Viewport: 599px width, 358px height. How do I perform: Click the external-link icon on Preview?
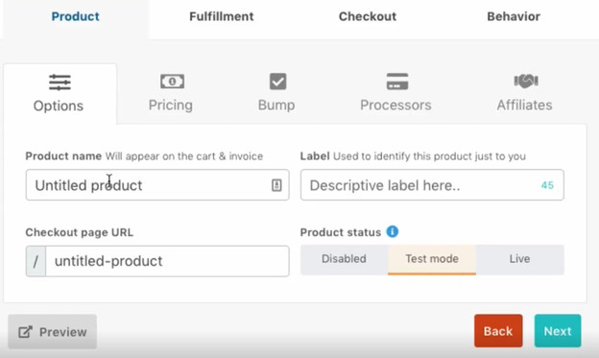25,332
